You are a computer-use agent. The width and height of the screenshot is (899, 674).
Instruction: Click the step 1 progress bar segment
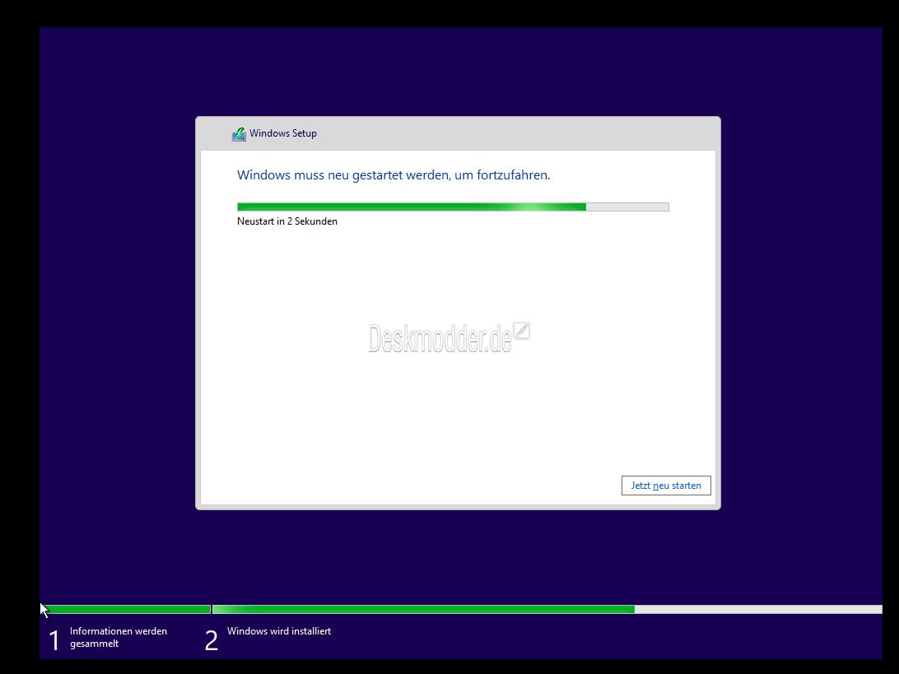tap(126, 609)
